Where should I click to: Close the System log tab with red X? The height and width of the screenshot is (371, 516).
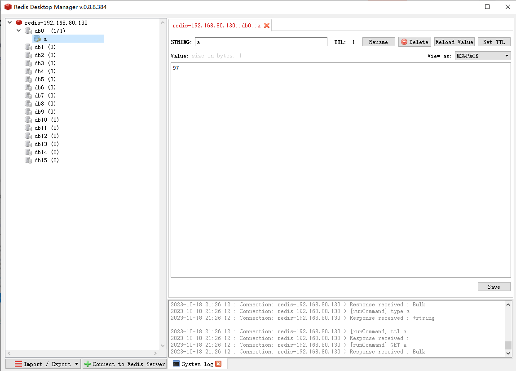218,364
